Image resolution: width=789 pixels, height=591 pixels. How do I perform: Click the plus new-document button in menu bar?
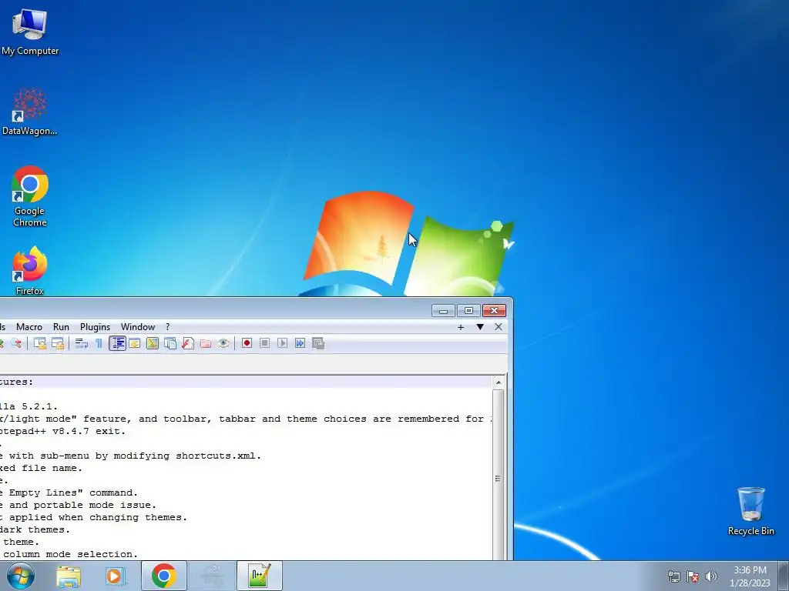point(461,327)
